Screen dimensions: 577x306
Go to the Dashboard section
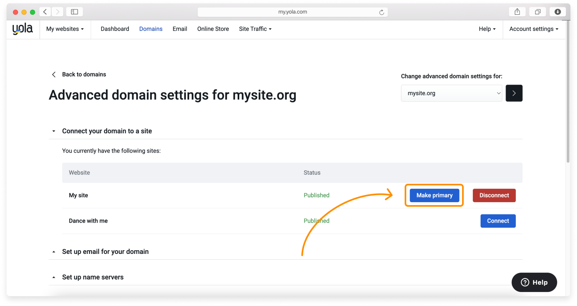tap(115, 29)
